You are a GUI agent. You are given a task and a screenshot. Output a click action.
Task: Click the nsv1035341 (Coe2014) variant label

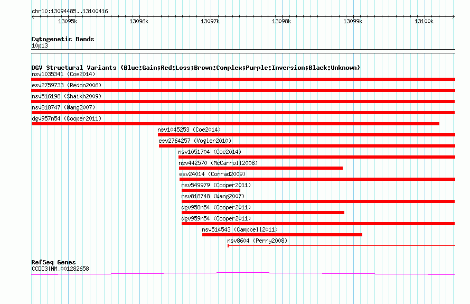63,74
